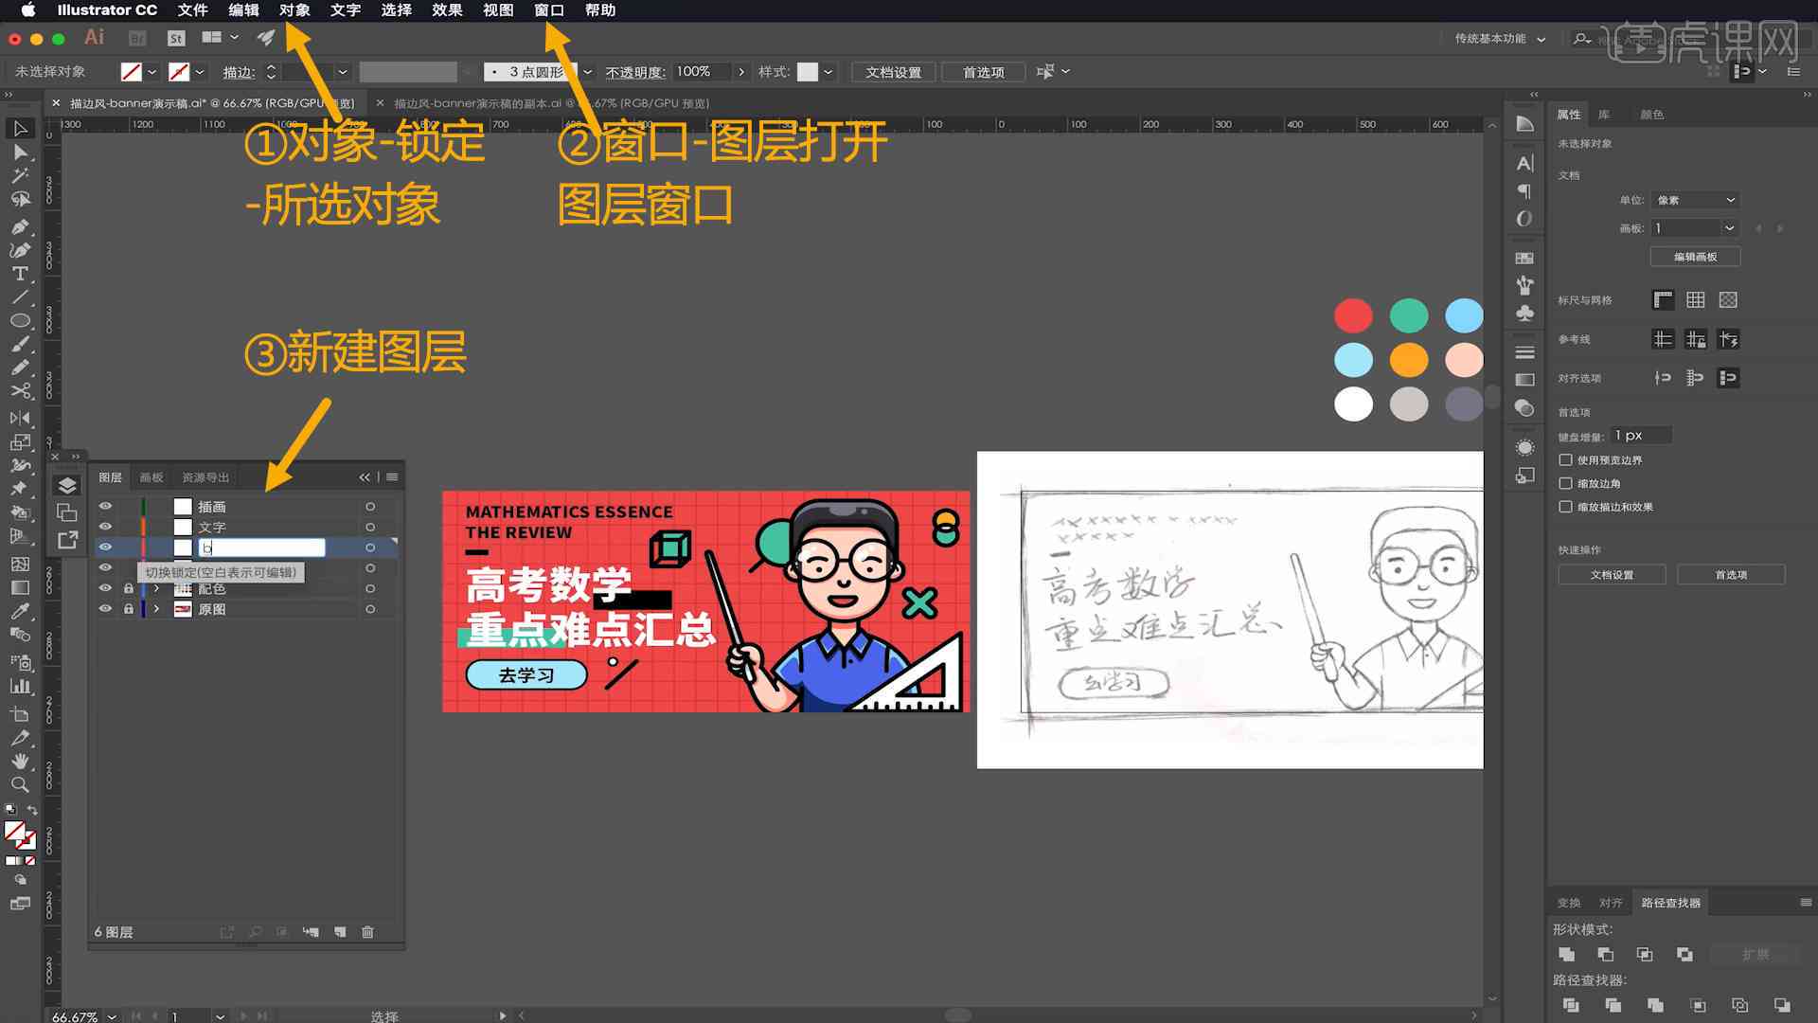This screenshot has height=1023, width=1818.
Task: Click the Stroke color icon
Action: click(180, 71)
